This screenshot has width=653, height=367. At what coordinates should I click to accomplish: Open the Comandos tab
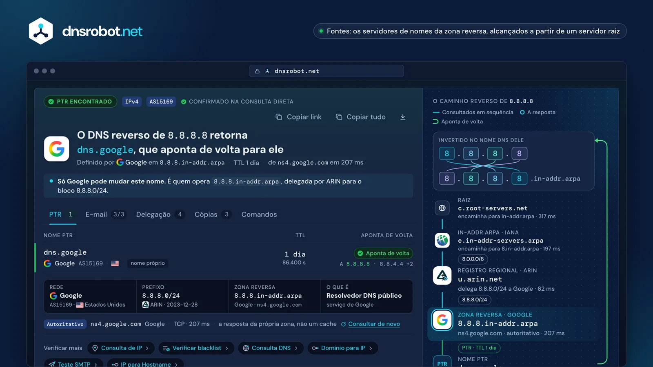(259, 214)
